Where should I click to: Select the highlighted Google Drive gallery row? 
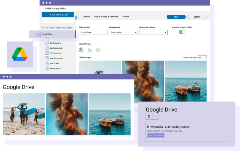click(52, 34)
